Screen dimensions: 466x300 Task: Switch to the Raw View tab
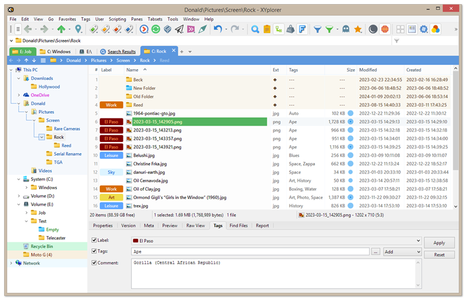[196, 226]
